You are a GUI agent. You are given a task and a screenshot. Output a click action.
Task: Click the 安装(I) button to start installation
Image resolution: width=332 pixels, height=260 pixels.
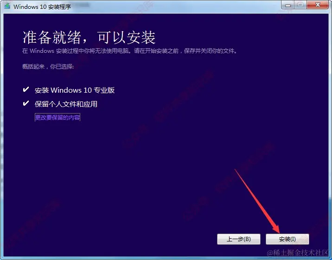click(x=287, y=239)
